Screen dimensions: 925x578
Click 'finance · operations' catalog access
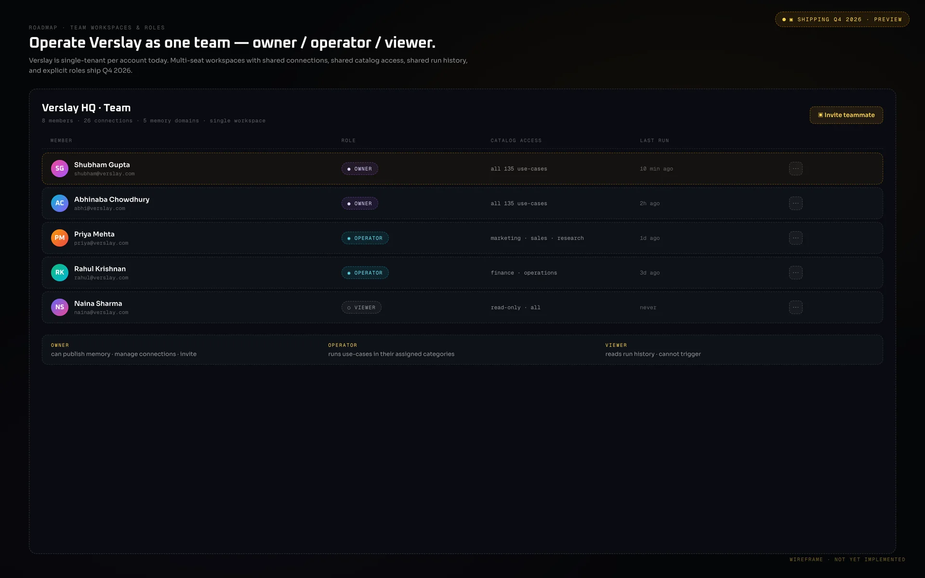524,273
